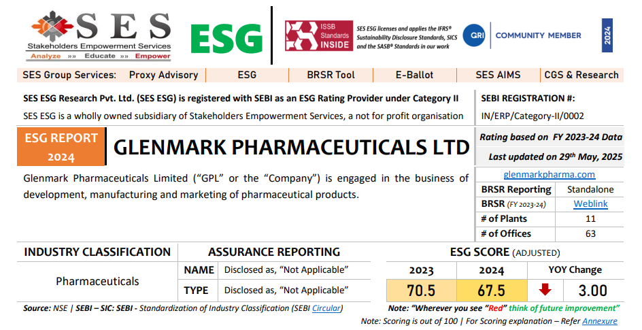Image resolution: width=642 pixels, height=330 pixels.
Task: Go to the E-Ballot tab
Action: pos(414,75)
